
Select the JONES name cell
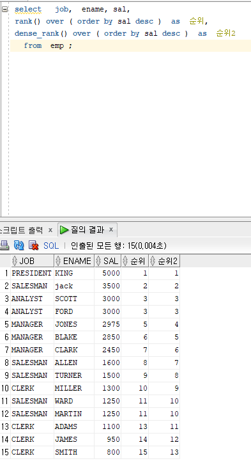(x=74, y=324)
